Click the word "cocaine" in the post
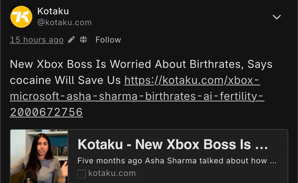This screenshot has width=298, height=183. (x=30, y=80)
